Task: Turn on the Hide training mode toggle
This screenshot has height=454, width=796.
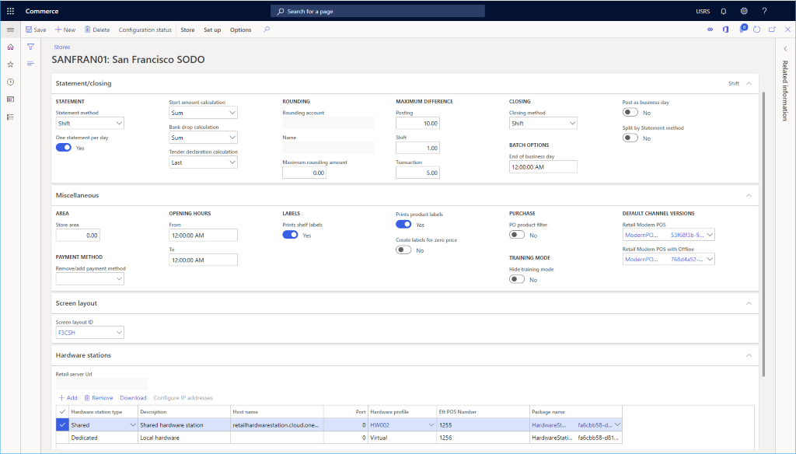Action: pos(516,278)
